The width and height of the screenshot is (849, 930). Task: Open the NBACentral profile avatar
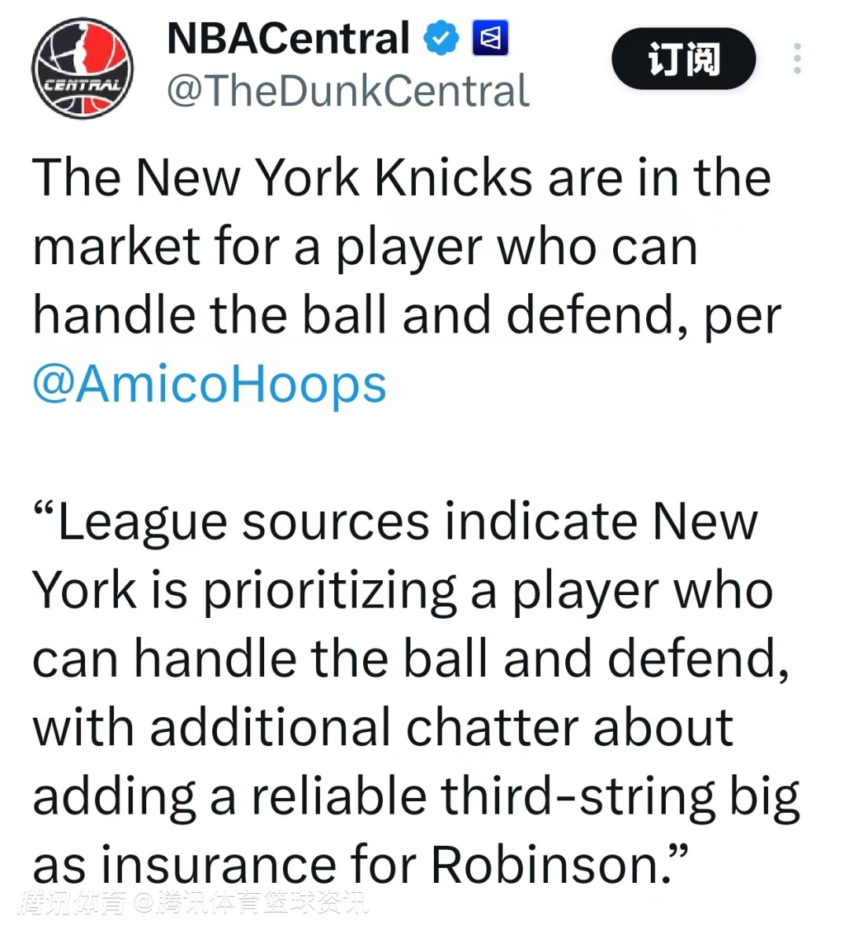pyautogui.click(x=82, y=68)
